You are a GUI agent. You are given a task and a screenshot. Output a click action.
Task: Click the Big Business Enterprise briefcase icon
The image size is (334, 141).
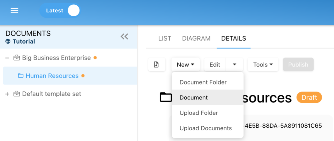[x=17, y=58]
